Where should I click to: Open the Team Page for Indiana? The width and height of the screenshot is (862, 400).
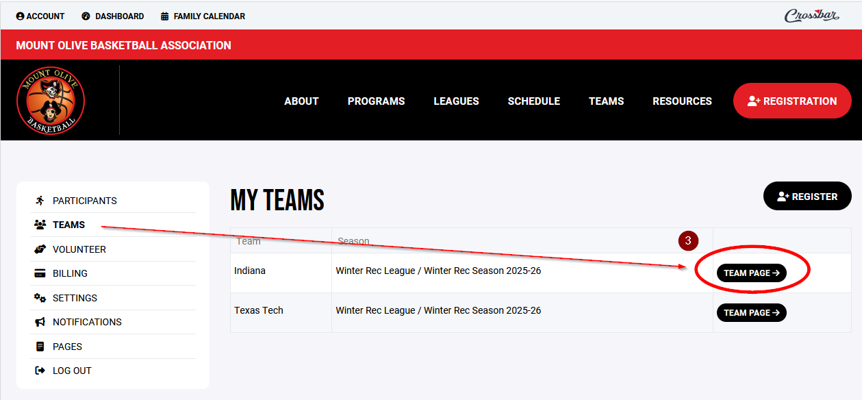751,273
